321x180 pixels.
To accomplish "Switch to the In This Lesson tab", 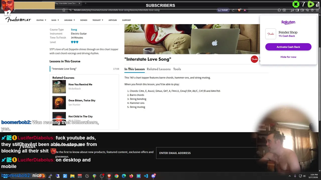I will (134, 69).
